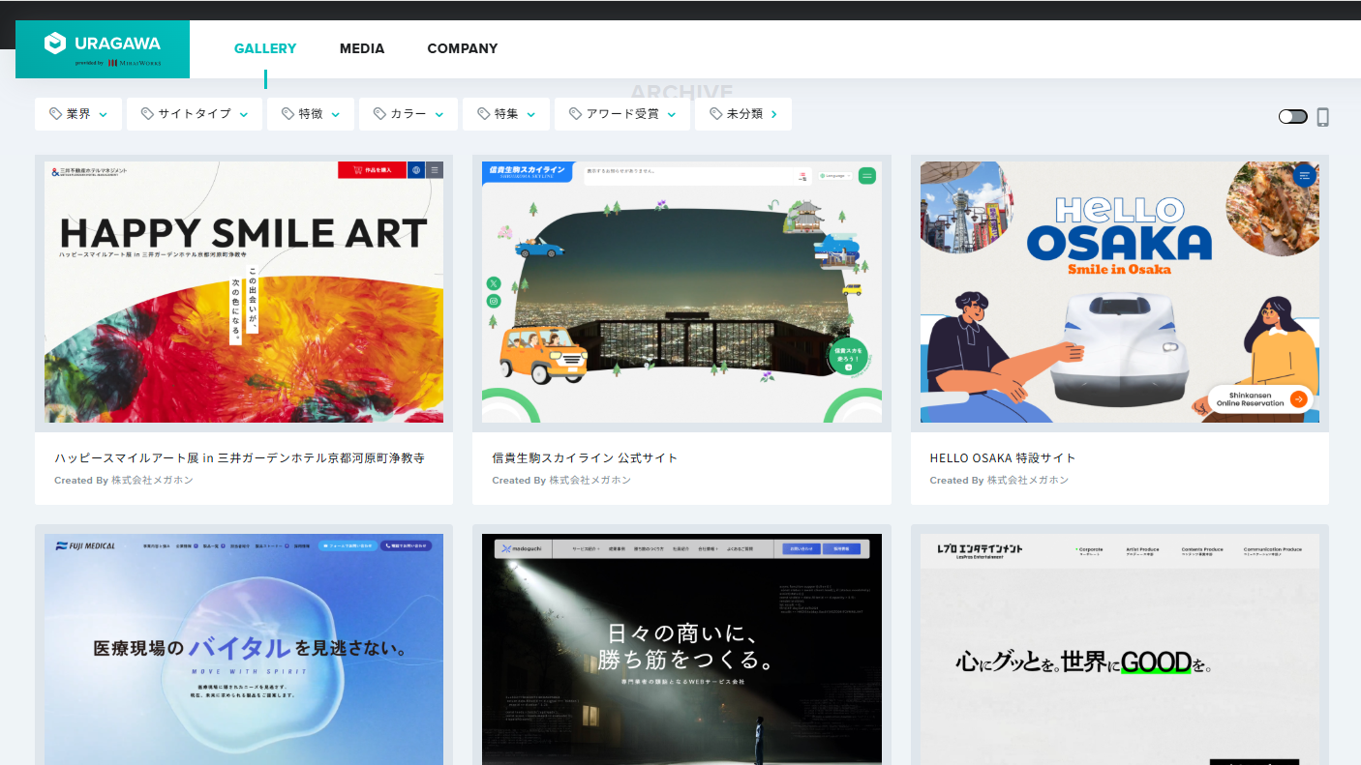
Task: Click the orange arrow in Hello Osaka thumbnail
Action: point(1298,398)
